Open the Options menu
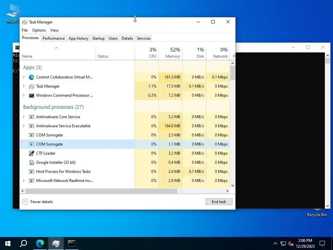This screenshot has height=250, width=333. (x=39, y=30)
